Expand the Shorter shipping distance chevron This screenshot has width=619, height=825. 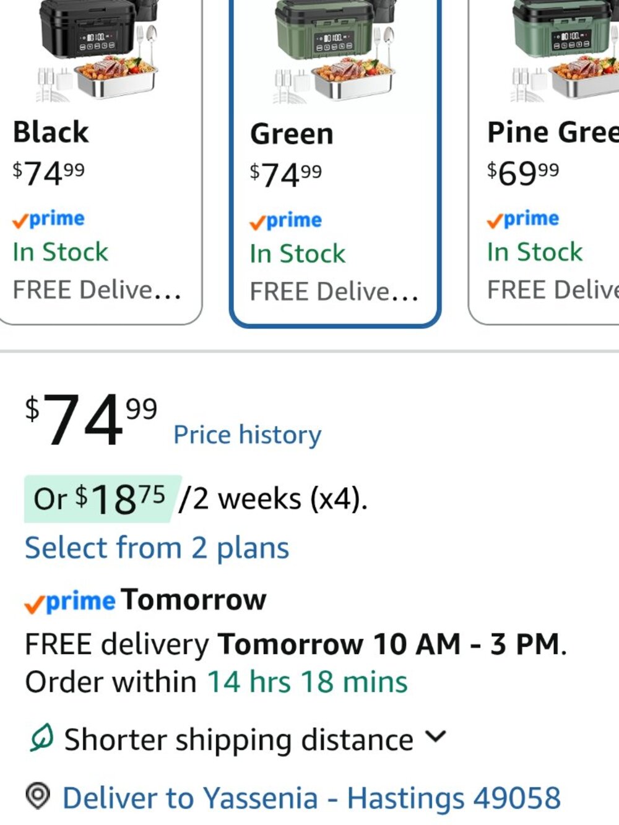[436, 736]
